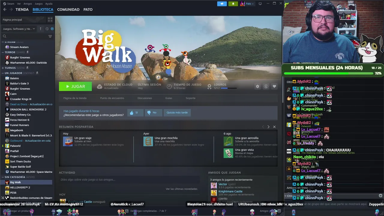
Task: Open 'Página de la tienda' link
Action: (75, 98)
